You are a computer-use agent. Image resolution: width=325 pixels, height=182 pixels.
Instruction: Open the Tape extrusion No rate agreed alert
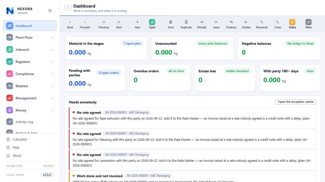[192, 118]
